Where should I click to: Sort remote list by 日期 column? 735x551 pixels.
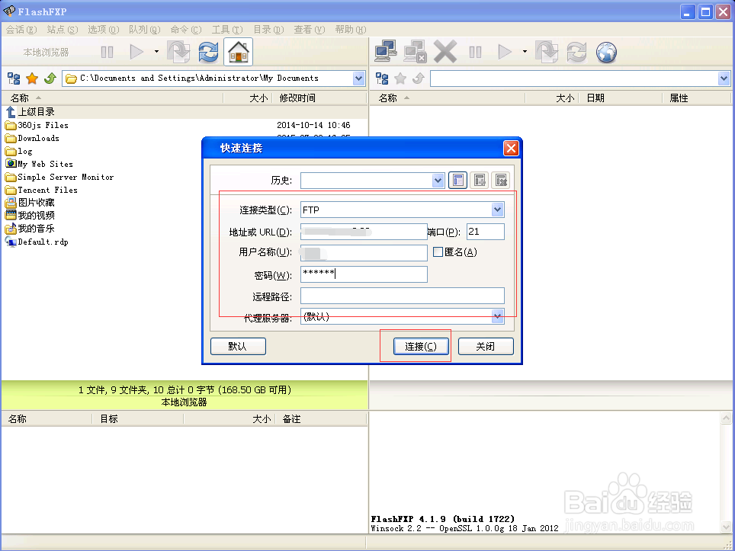pyautogui.click(x=621, y=98)
